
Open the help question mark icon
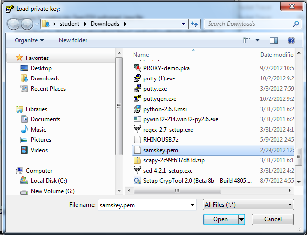click(291, 40)
